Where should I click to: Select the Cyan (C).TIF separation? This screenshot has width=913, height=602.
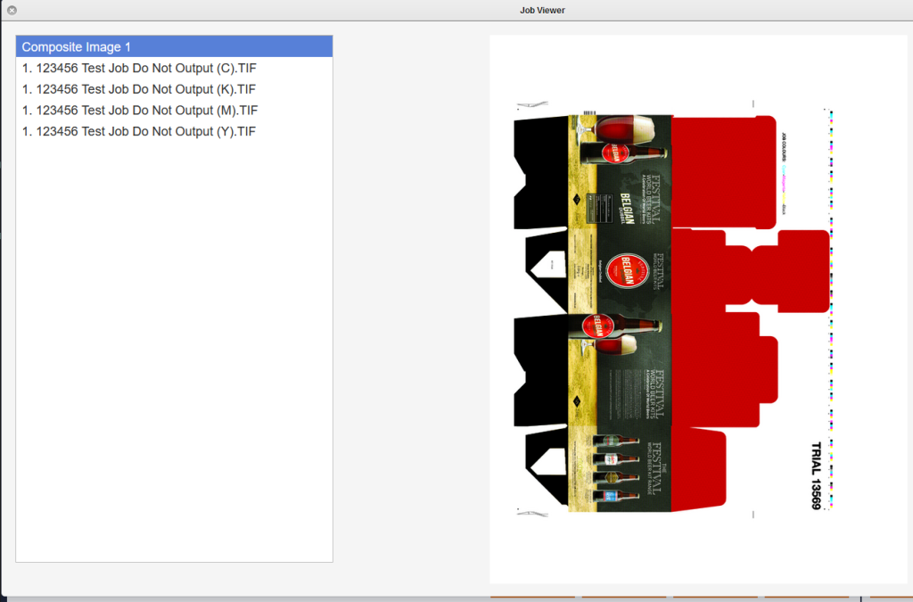[139, 68]
